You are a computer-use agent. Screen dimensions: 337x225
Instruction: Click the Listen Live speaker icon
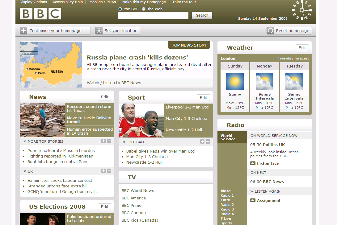pos(253,163)
